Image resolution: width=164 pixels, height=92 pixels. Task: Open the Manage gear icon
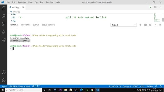[4, 80]
